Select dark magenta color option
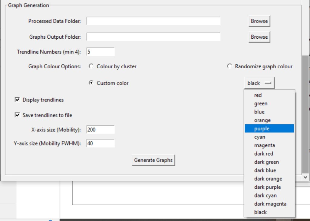The image size is (310, 221). (x=270, y=204)
